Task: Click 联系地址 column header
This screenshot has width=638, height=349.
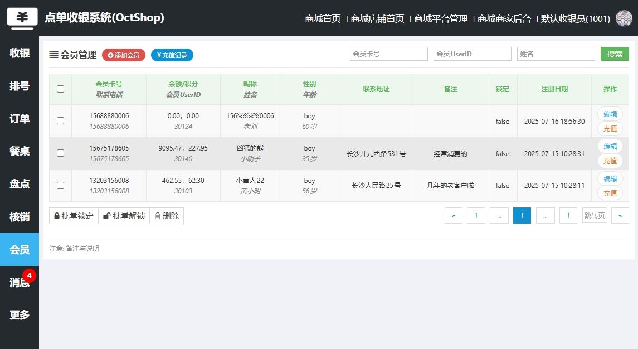Action: click(376, 89)
